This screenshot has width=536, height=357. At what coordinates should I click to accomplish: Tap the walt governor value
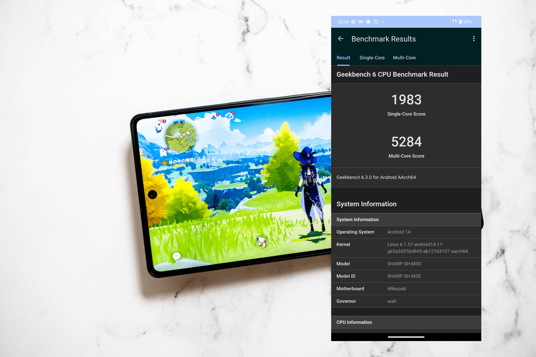[392, 301]
